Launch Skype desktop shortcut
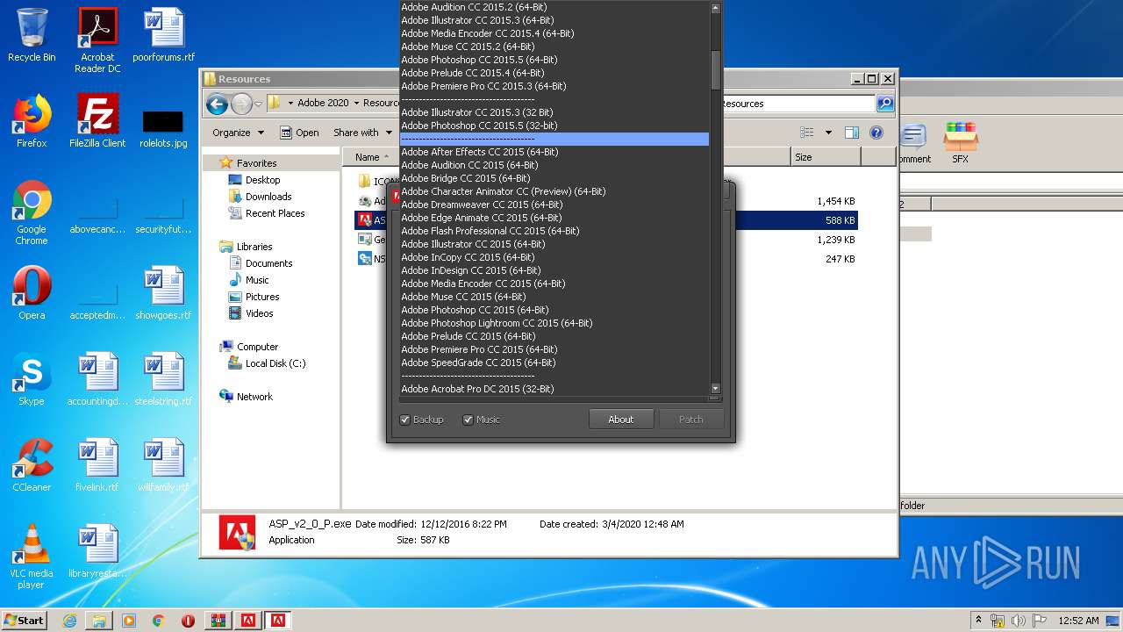This screenshot has width=1123, height=632. [32, 379]
